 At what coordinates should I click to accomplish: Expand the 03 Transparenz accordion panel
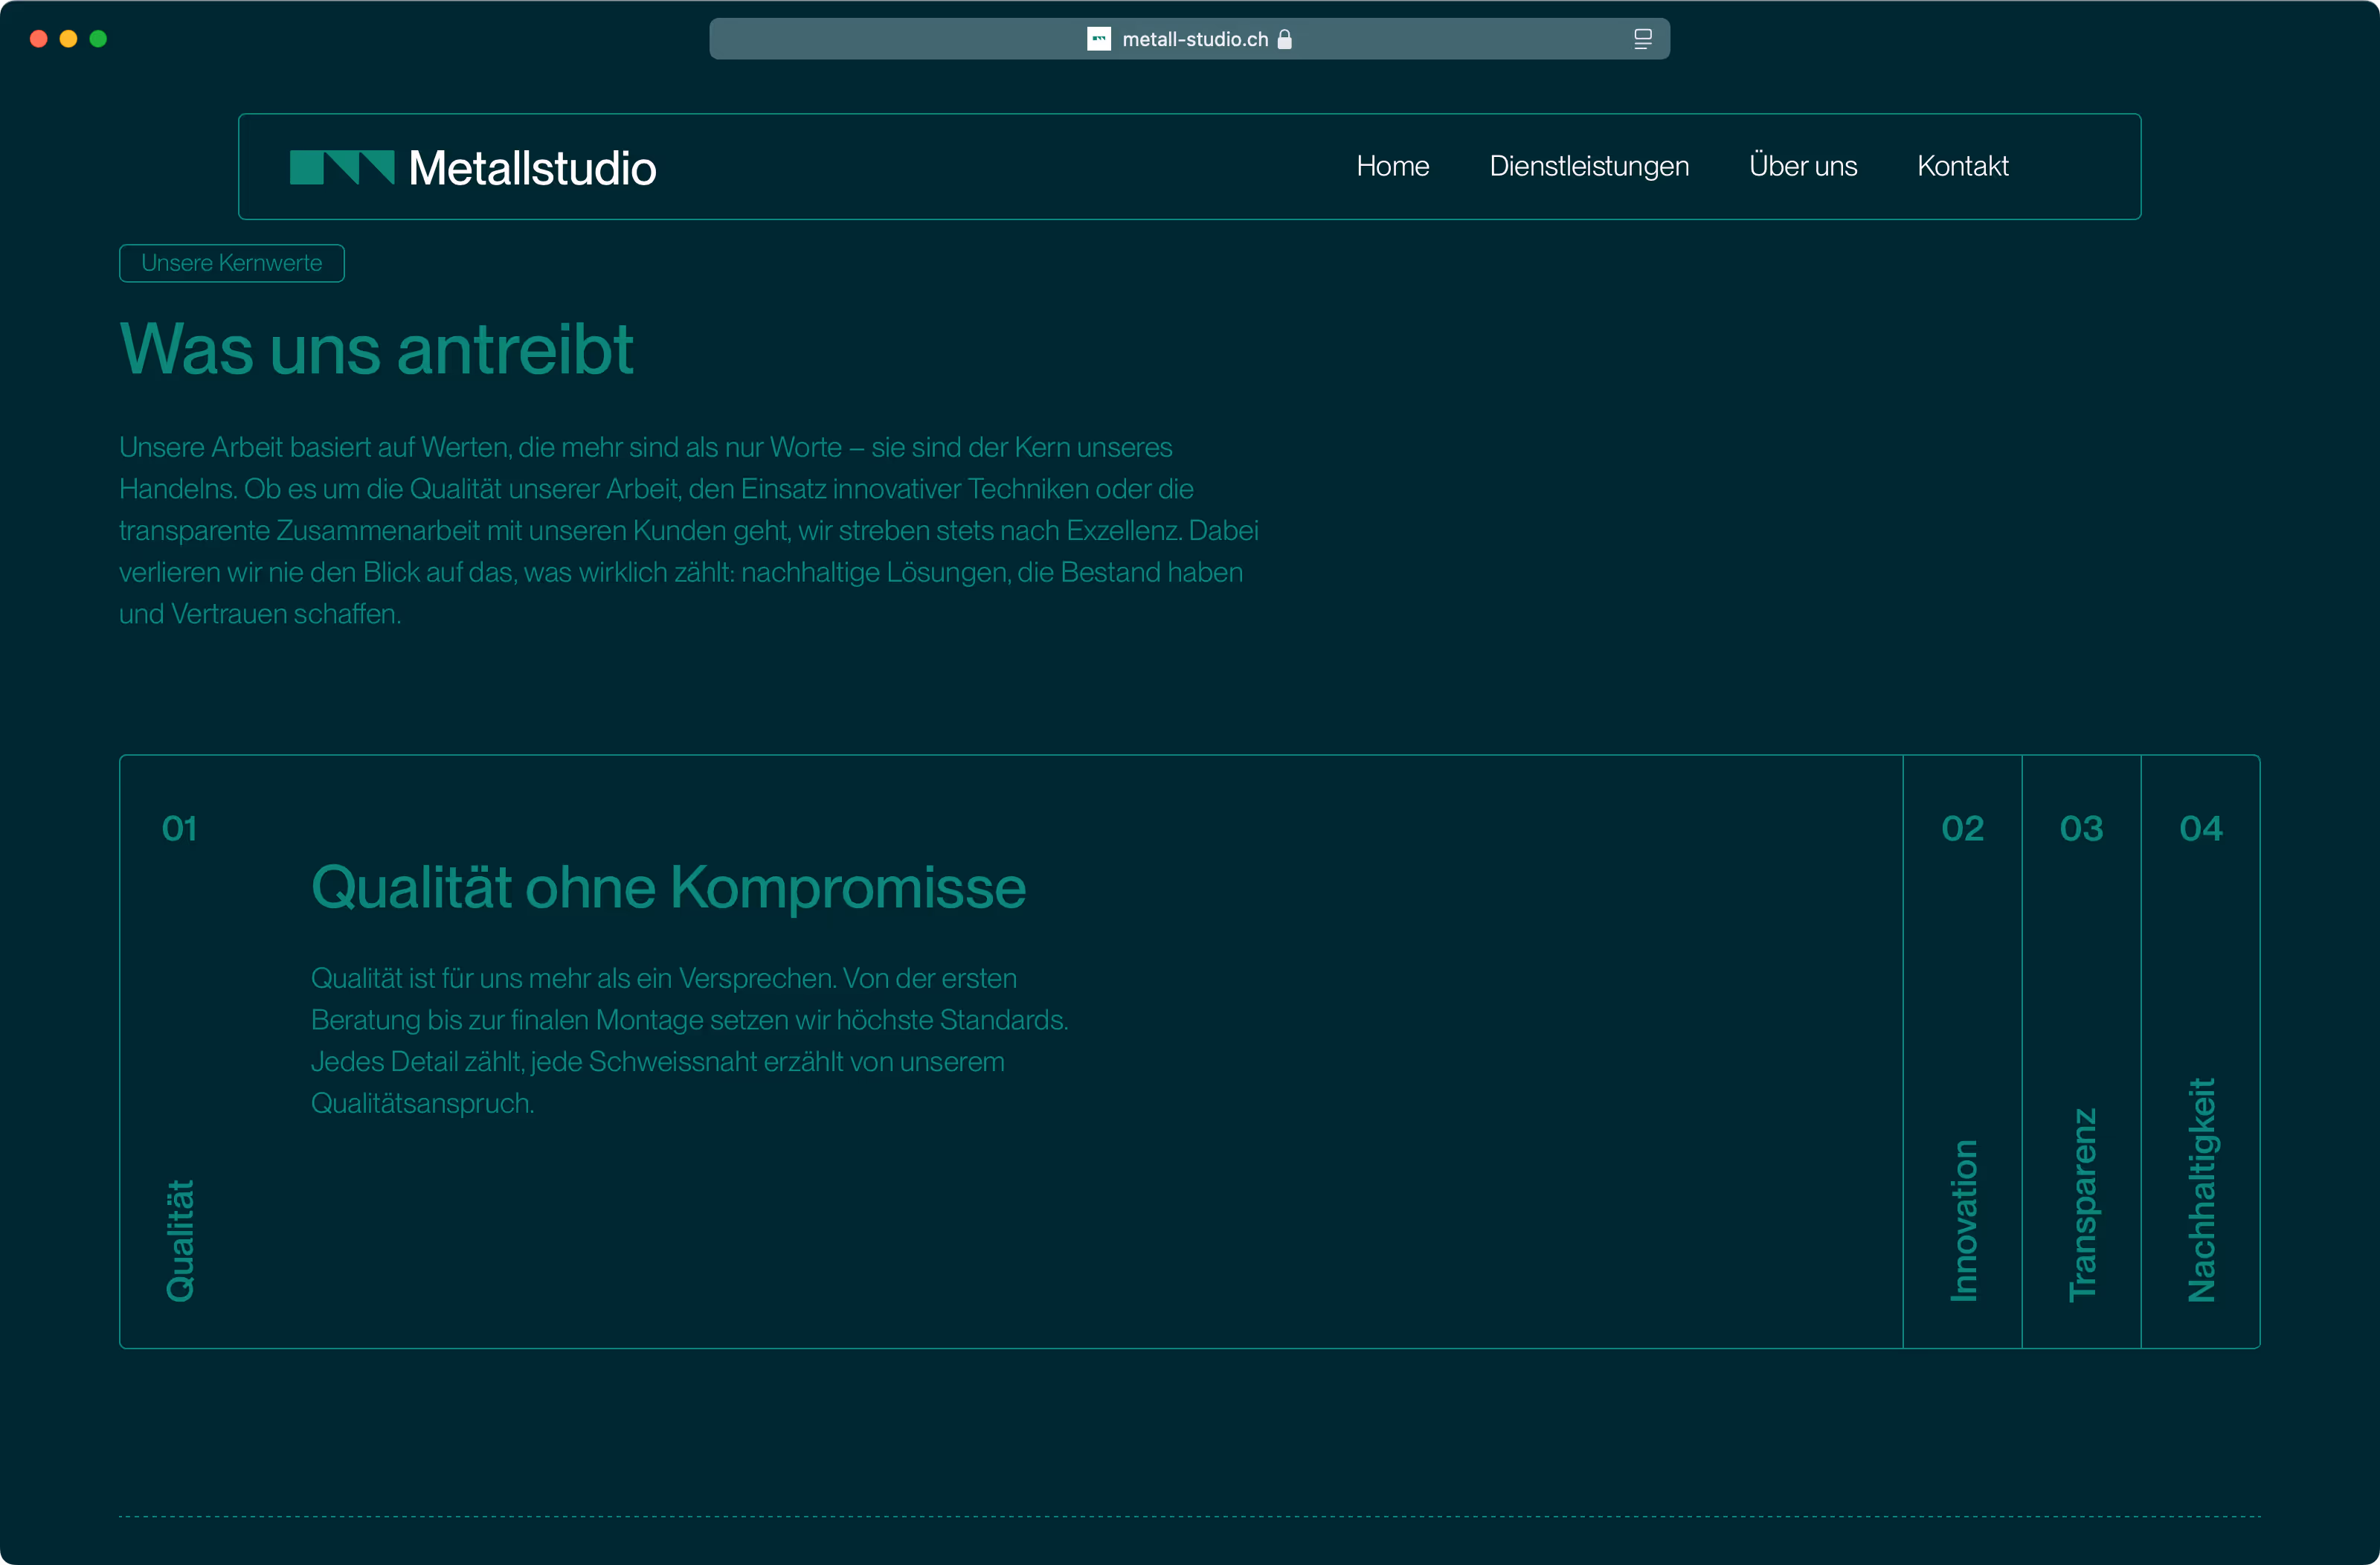2081,1051
